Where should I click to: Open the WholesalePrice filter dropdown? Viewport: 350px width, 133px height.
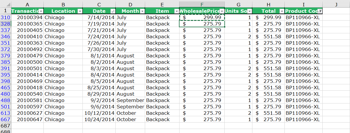click(x=221, y=11)
